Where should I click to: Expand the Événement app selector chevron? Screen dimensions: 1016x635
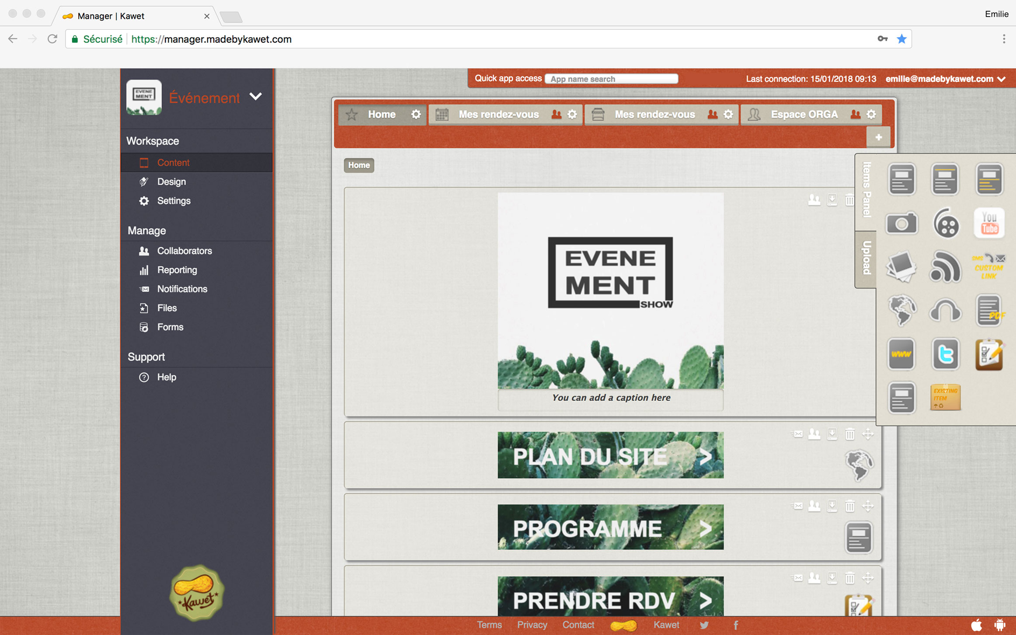pyautogui.click(x=256, y=96)
